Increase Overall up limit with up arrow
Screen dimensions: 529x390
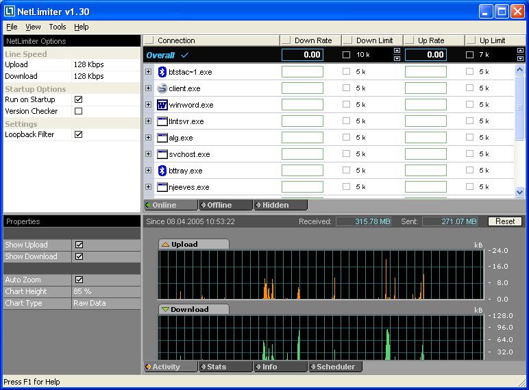click(x=520, y=51)
